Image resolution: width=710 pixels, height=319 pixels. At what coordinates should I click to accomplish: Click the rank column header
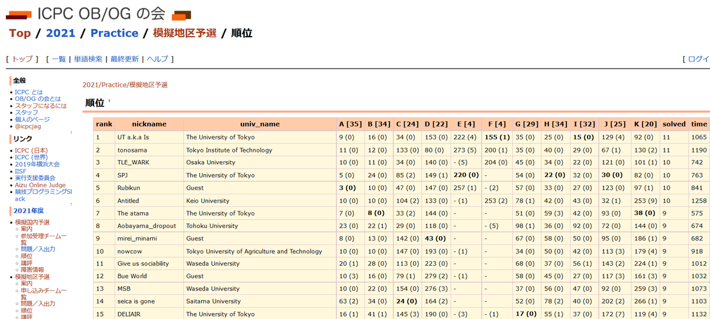104,124
